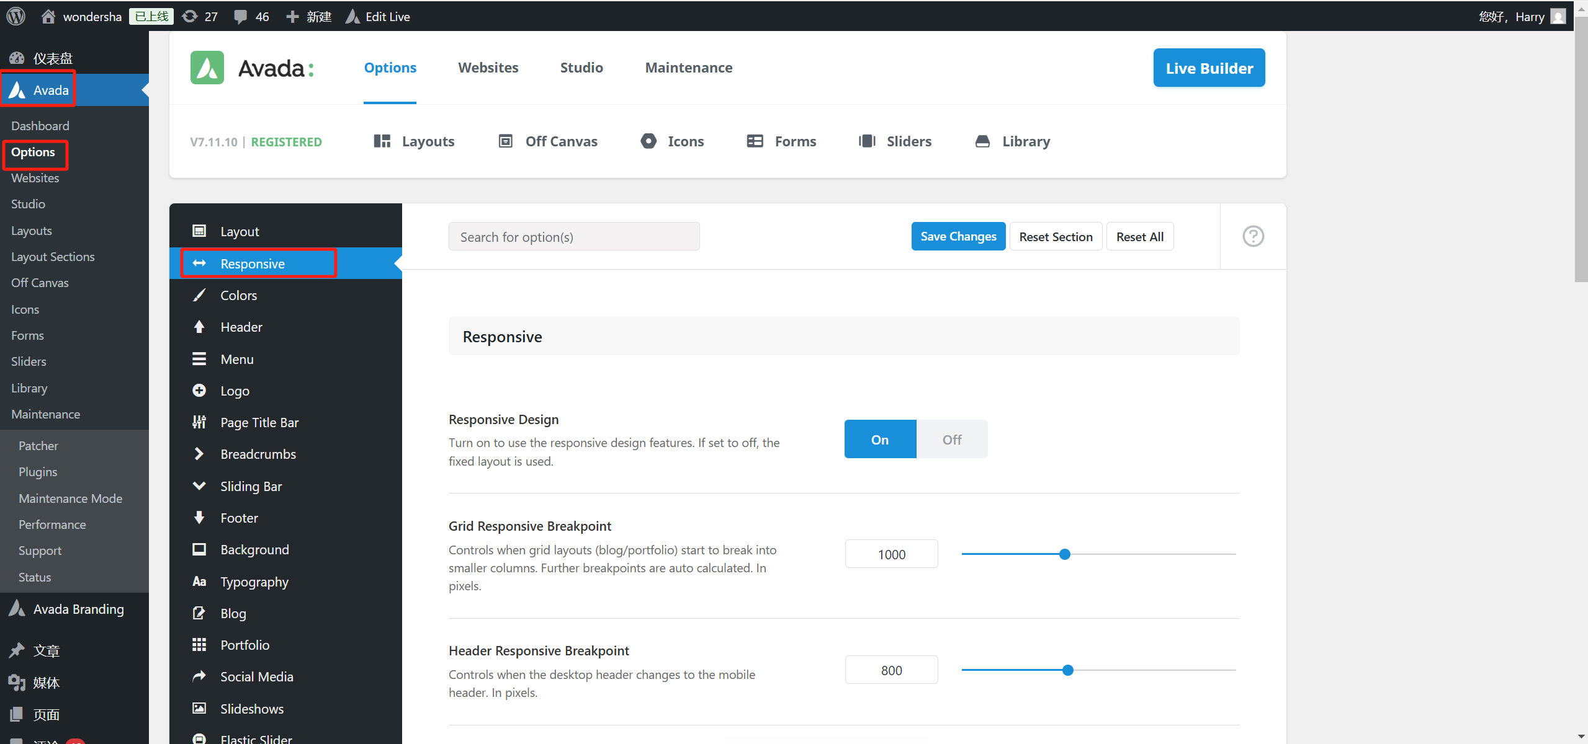This screenshot has height=744, width=1588.
Task: Click the updates refresh icon
Action: [190, 17]
